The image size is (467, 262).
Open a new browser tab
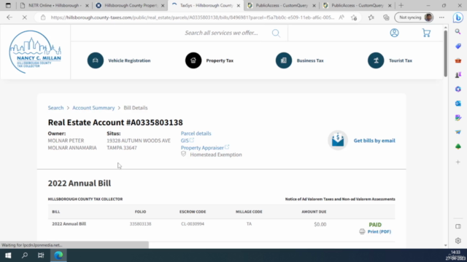[x=401, y=5]
